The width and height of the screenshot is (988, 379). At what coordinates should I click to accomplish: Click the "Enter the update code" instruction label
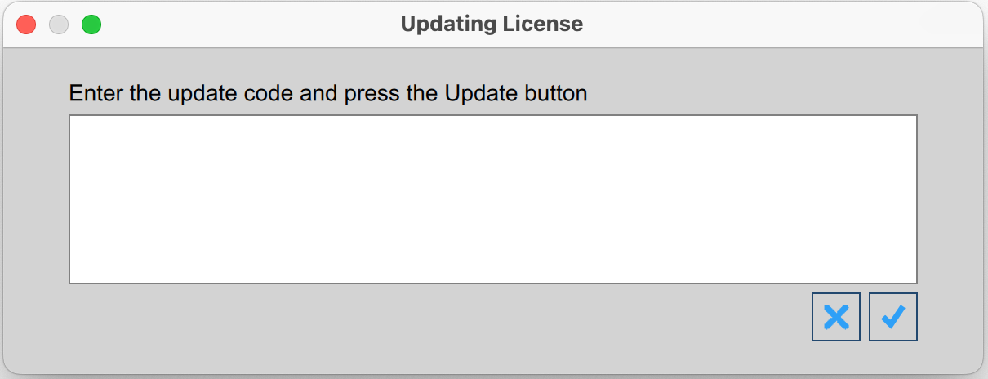[328, 93]
